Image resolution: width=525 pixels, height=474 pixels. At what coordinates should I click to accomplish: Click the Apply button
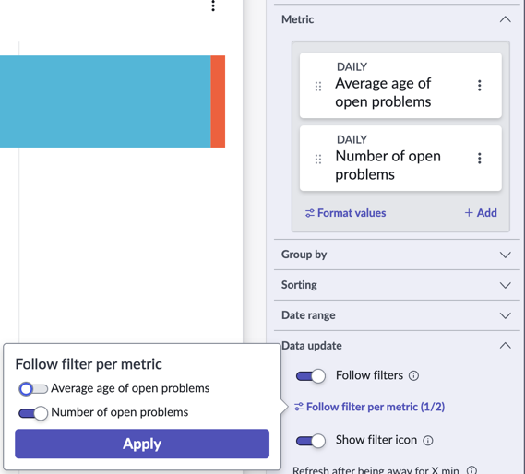142,444
